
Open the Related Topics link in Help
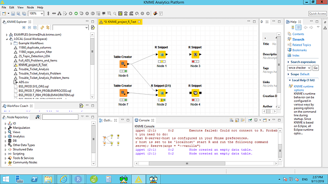coord(301,45)
